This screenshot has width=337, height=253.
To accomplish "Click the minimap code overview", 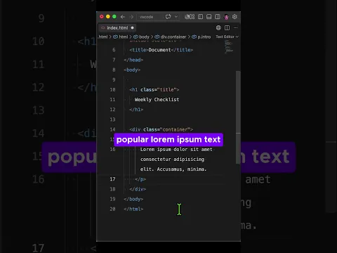I will coord(229,47).
